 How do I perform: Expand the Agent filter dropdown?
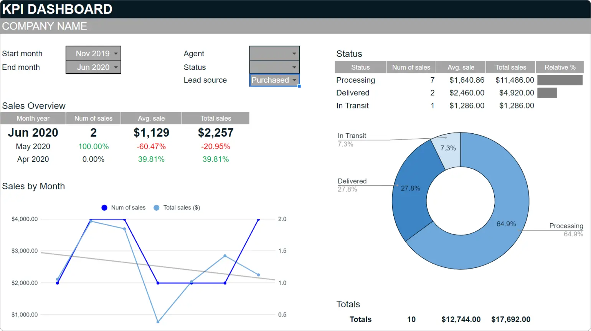274,53
